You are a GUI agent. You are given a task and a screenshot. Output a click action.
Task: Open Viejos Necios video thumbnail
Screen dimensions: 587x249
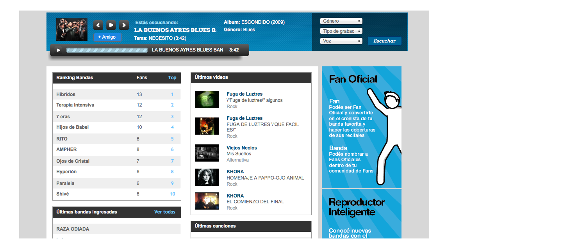tap(207, 153)
